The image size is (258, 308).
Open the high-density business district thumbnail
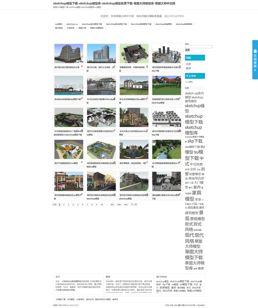click(x=166, y=53)
